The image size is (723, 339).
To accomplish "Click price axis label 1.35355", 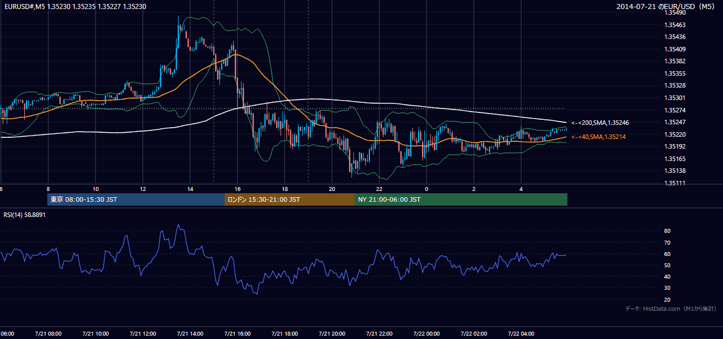I will 675,73.
